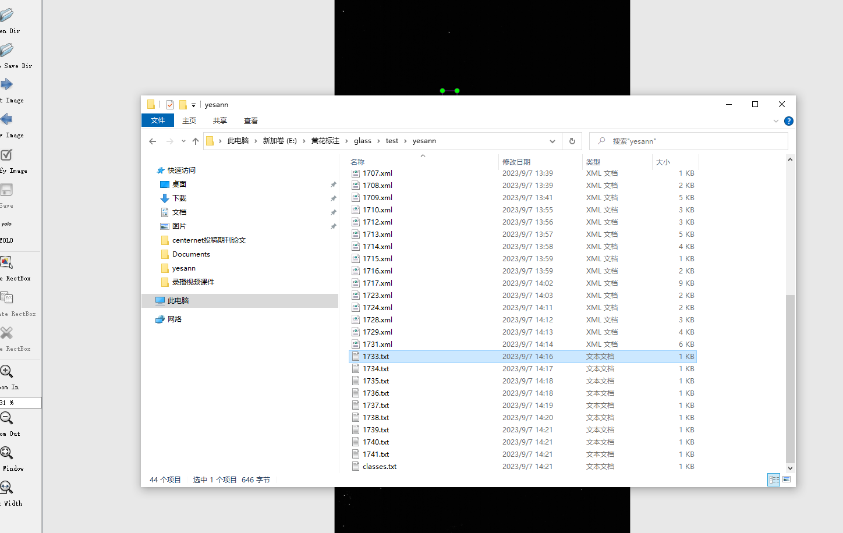Select 快速访问 in navigation pane
The image size is (843, 533).
[182, 170]
